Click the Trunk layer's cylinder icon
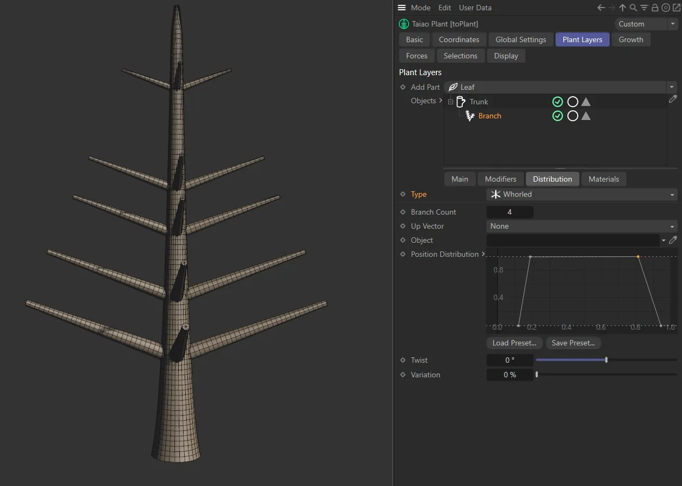 (461, 102)
